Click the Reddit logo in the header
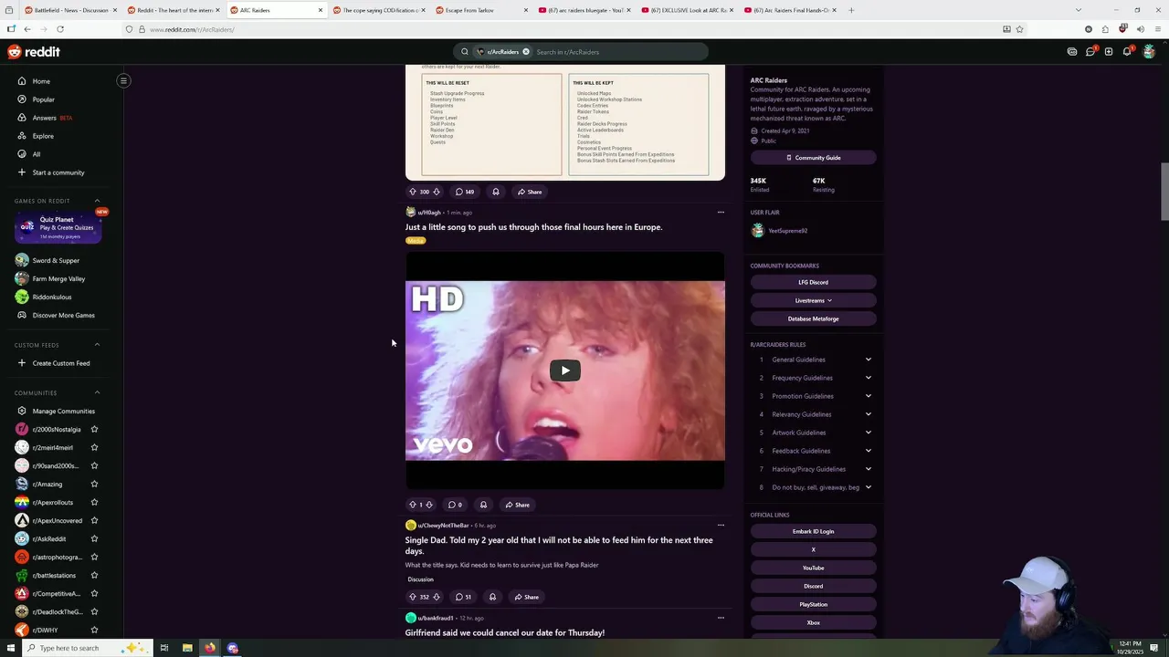 [34, 52]
